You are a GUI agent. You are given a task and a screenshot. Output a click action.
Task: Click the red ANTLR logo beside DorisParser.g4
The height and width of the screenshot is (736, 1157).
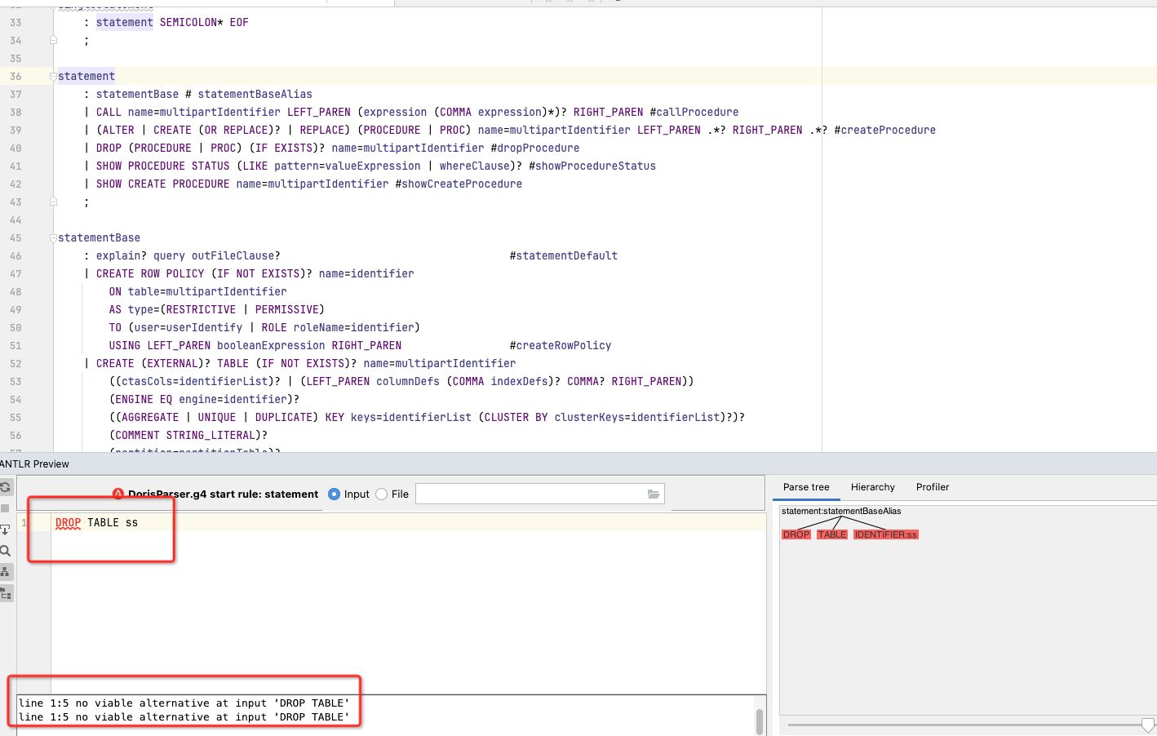coord(118,494)
